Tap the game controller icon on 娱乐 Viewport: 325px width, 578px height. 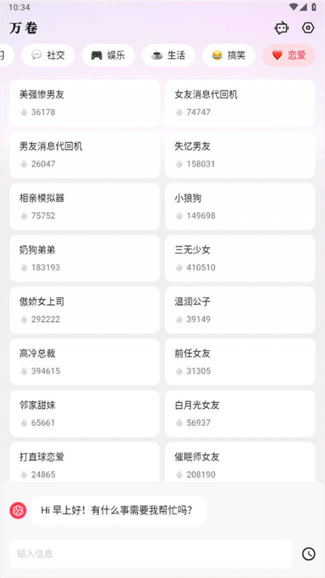tap(96, 56)
